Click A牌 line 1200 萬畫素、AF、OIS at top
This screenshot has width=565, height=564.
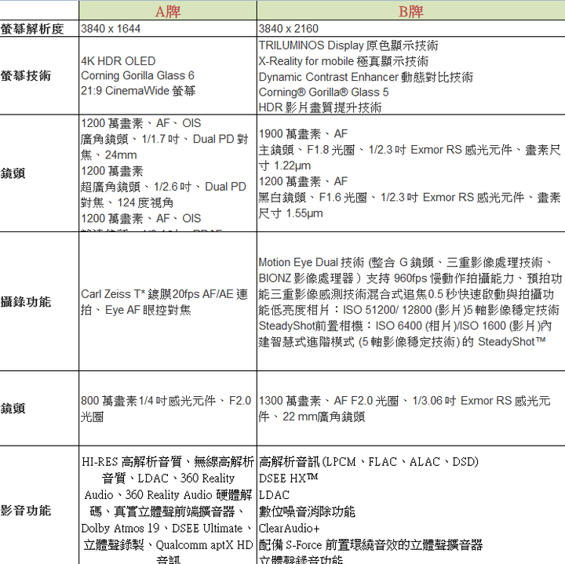click(x=141, y=123)
